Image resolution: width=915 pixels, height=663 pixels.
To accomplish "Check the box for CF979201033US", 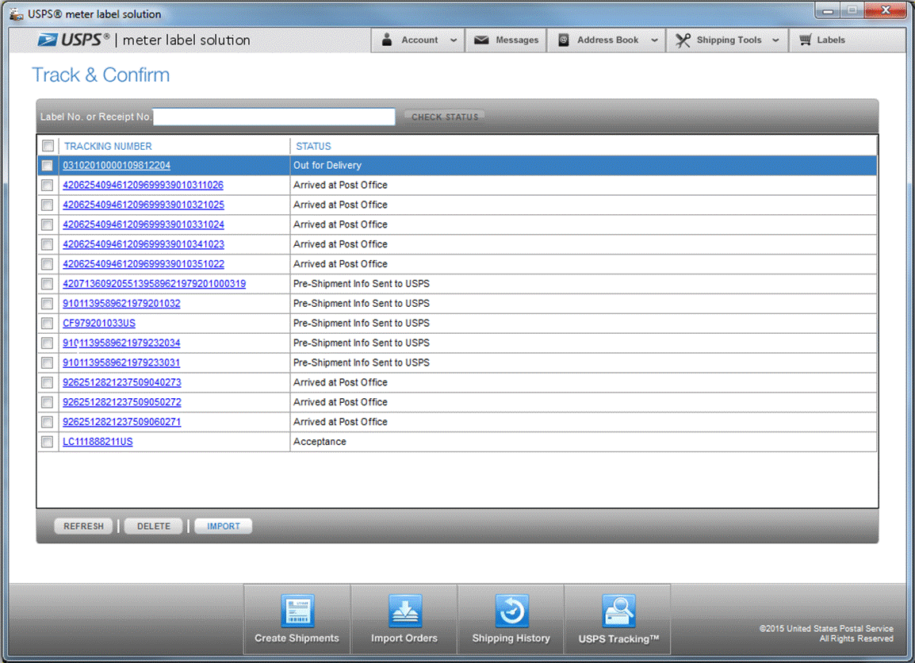I will coord(48,324).
